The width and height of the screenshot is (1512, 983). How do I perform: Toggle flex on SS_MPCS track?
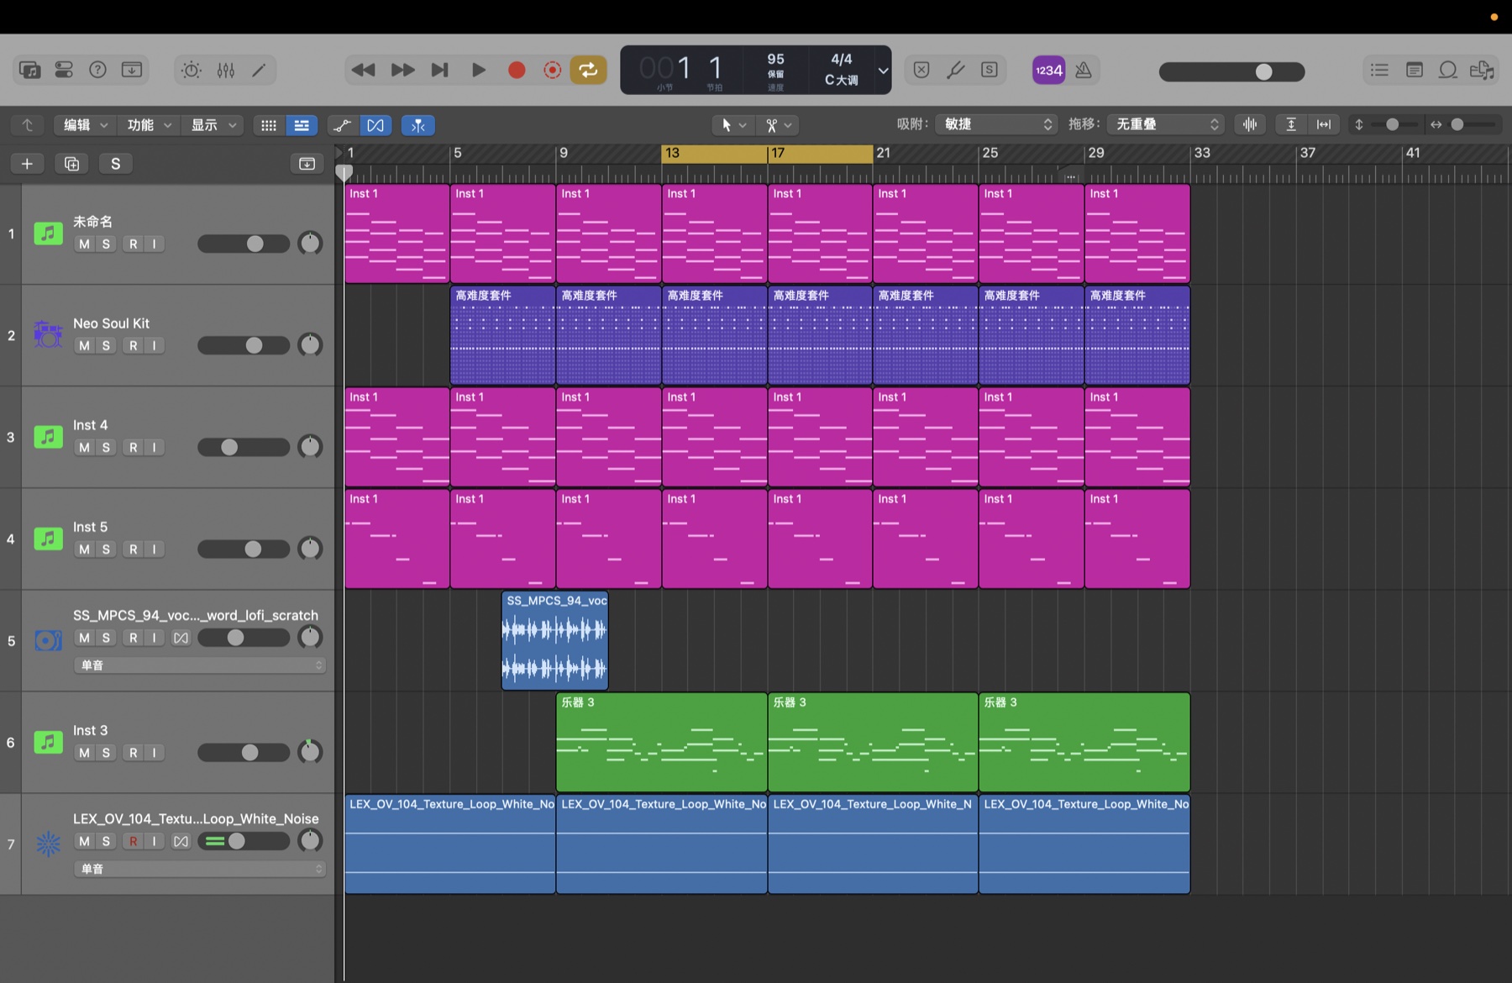[x=181, y=638]
